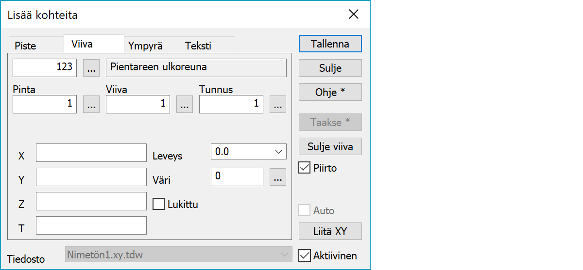Toggle the Piirto checkbox

point(305,168)
